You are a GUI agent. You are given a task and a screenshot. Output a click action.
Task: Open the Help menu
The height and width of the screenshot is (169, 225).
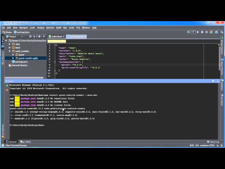94,27
